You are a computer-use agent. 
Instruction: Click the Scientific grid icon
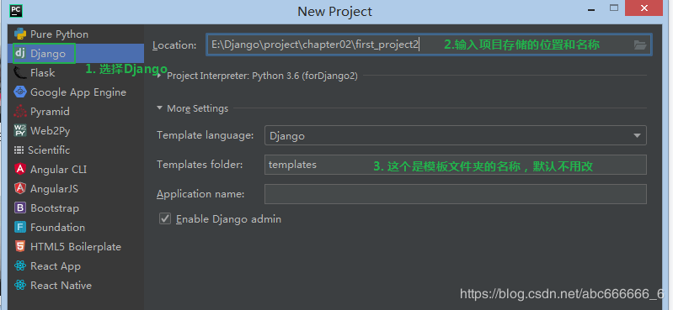[19, 150]
